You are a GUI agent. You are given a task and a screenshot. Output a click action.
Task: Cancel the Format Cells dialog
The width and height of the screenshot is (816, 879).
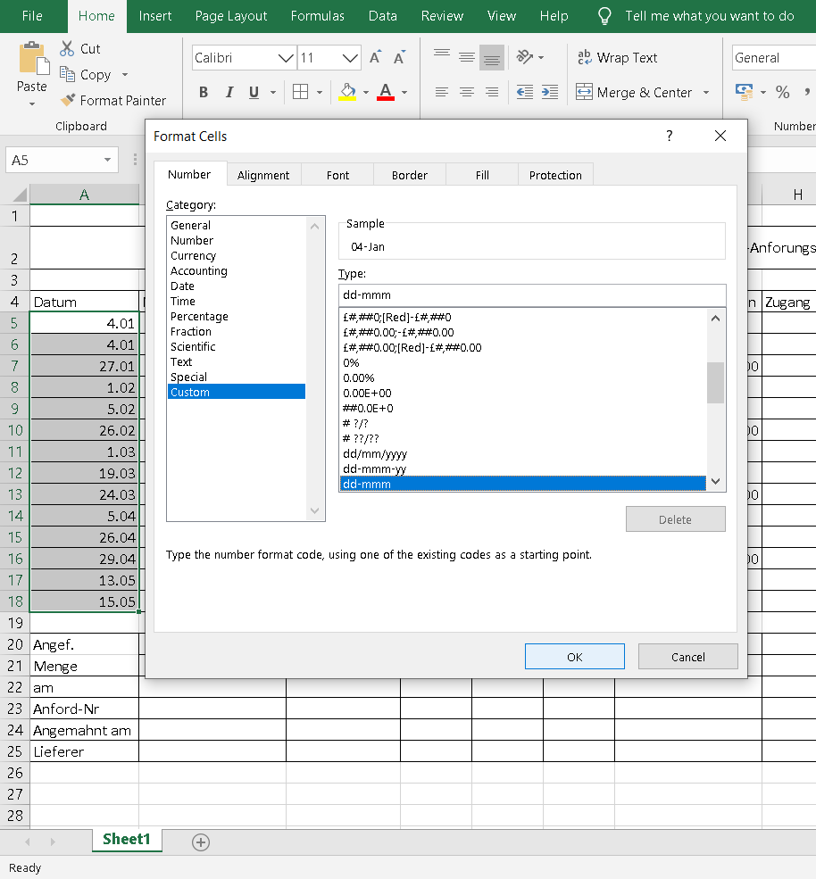click(x=687, y=657)
